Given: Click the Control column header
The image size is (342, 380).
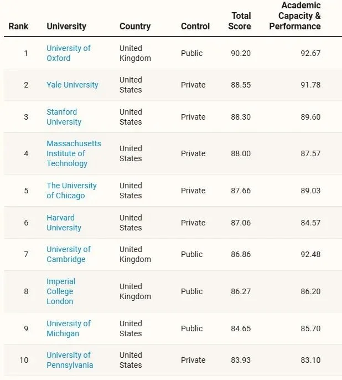Looking at the screenshot, I should (x=195, y=26).
